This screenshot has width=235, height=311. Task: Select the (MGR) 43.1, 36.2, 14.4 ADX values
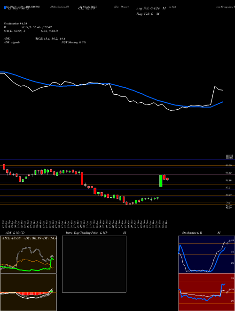point(50,39)
